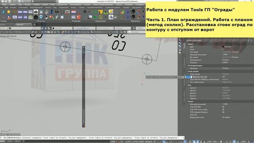Open the lineweight ПоСлою dropdown
The image size is (254, 143).
105,28
